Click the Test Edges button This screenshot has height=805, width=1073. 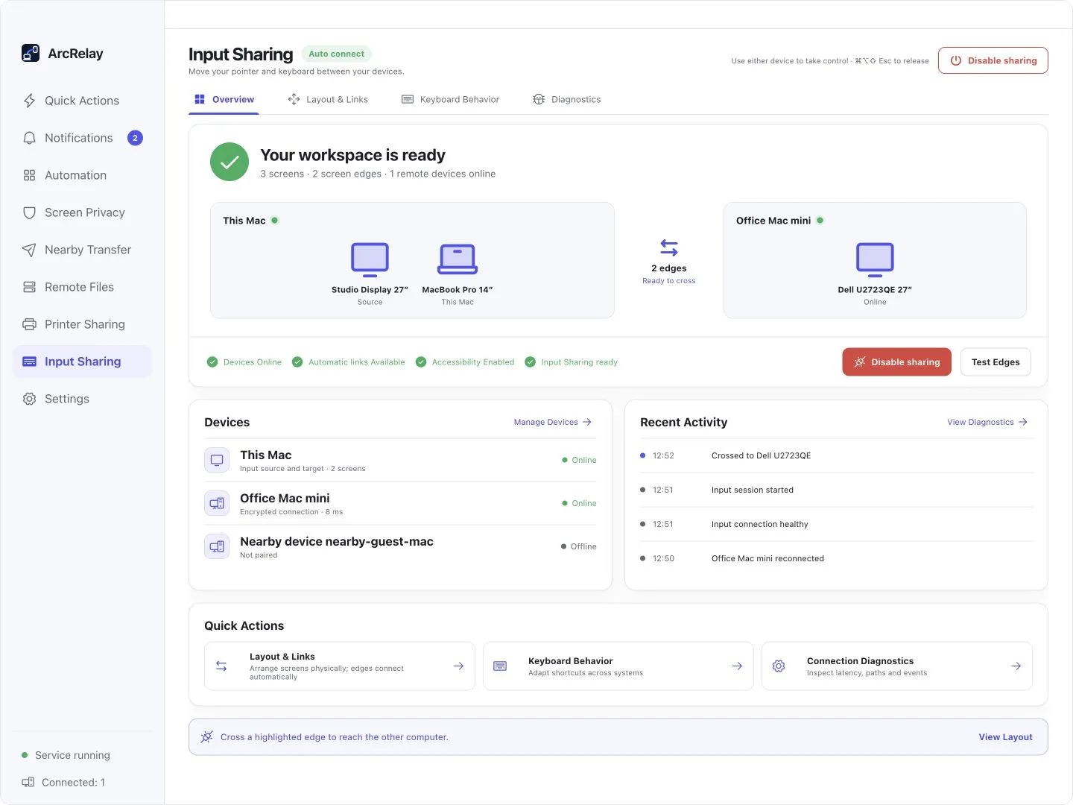pyautogui.click(x=996, y=362)
